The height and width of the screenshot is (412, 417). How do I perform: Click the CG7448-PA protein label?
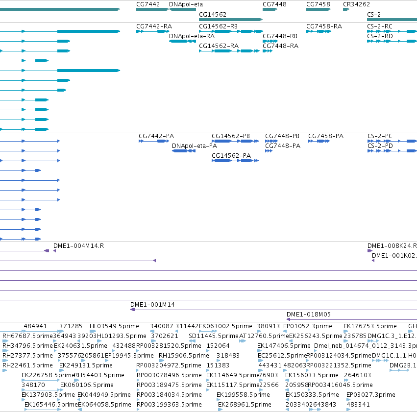pyautogui.click(x=282, y=146)
